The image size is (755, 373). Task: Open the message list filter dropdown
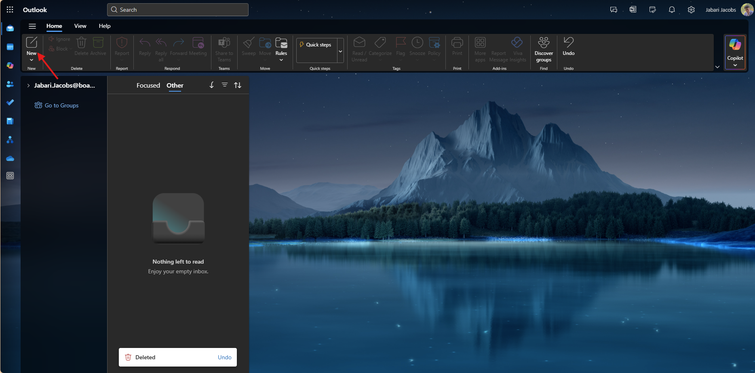click(x=225, y=85)
